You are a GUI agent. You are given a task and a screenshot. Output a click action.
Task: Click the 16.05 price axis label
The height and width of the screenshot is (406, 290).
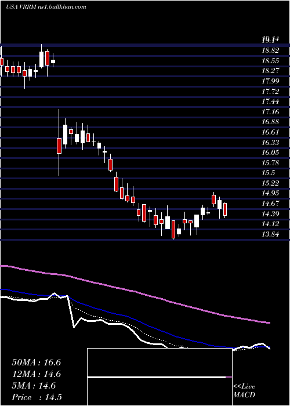click(x=271, y=153)
